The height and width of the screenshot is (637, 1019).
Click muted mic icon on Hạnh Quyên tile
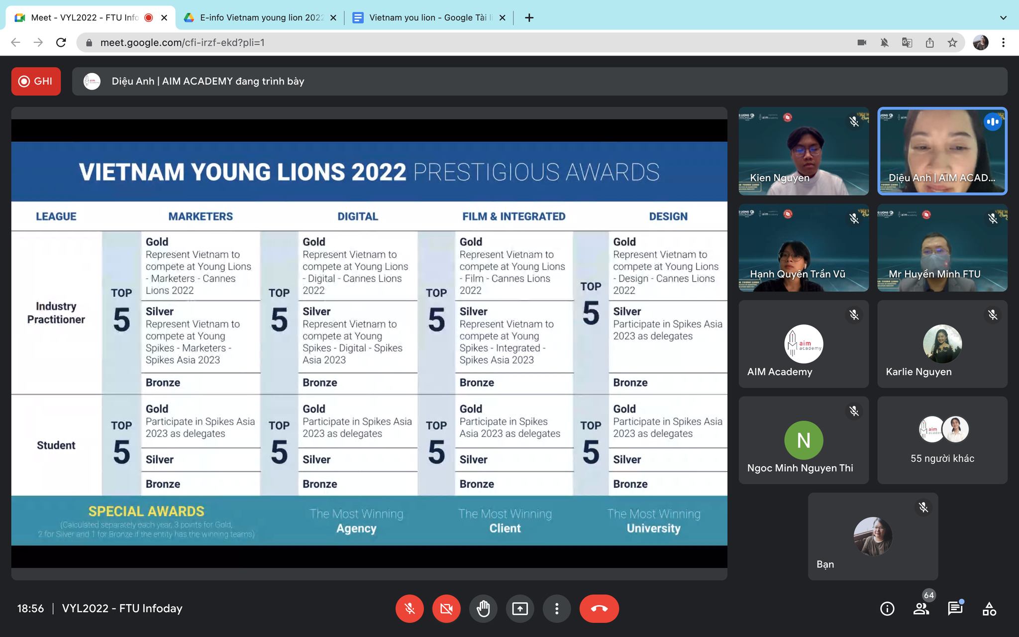(854, 218)
